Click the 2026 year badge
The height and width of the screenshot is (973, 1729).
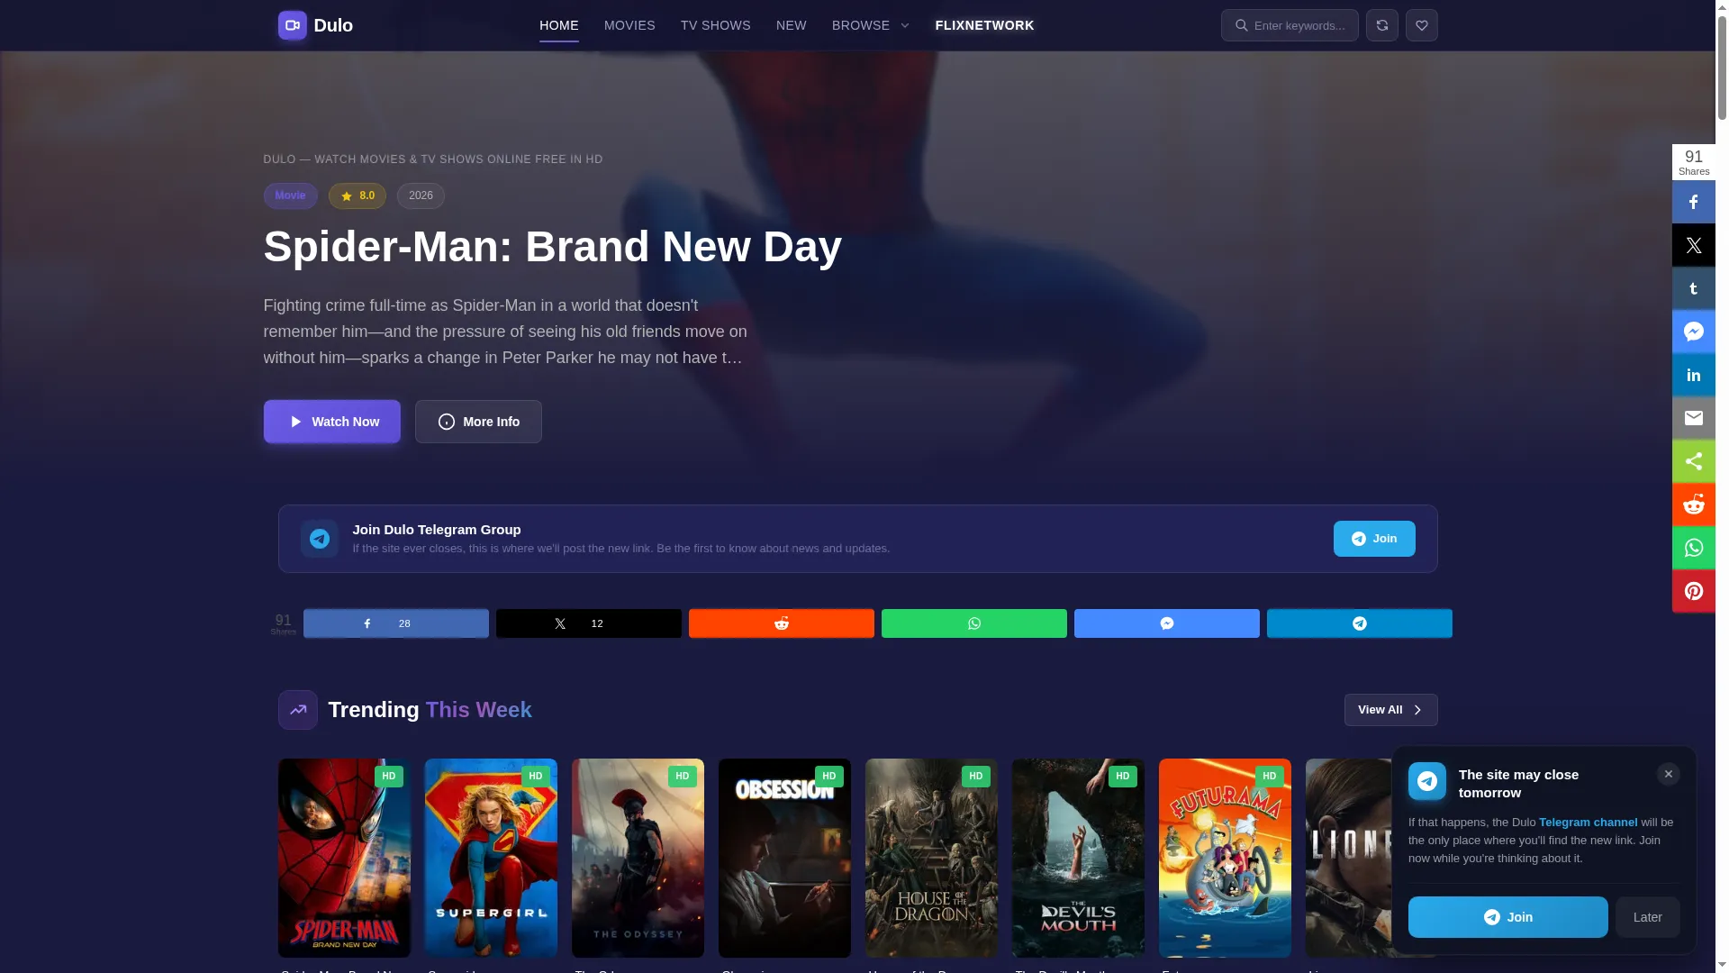coord(421,196)
